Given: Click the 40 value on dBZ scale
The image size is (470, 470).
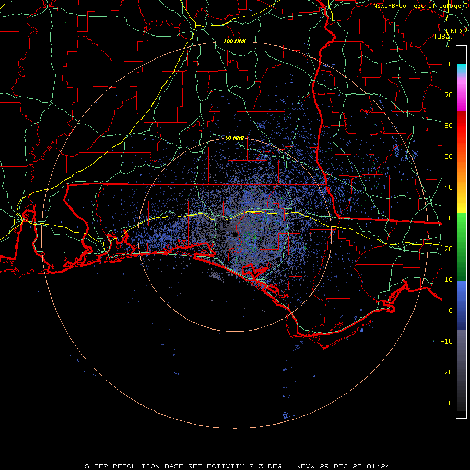Looking at the screenshot, I should point(449,187).
